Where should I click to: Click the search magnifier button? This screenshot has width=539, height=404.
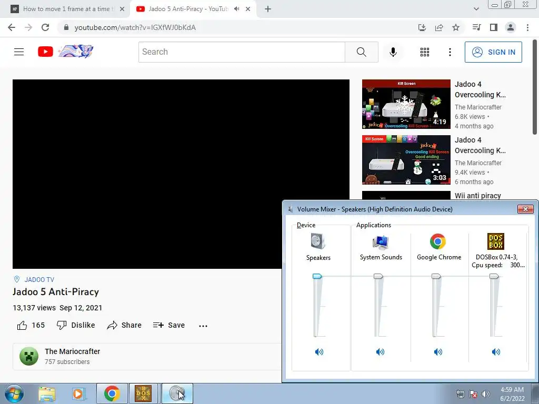tap(361, 52)
